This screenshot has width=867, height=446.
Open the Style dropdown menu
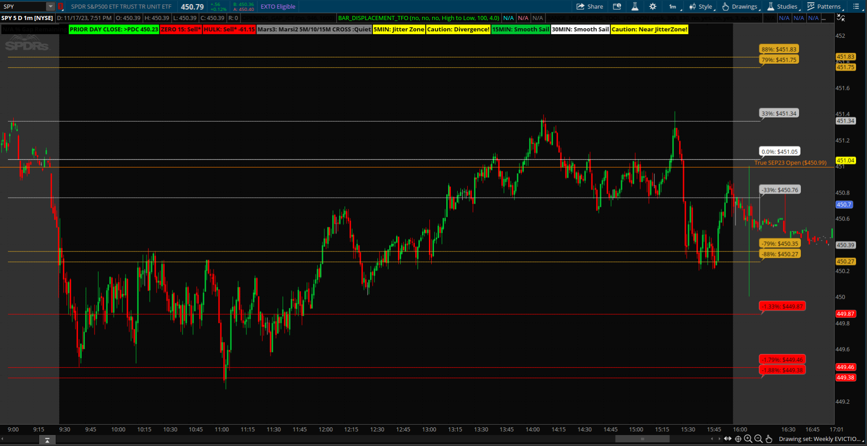[701, 6]
